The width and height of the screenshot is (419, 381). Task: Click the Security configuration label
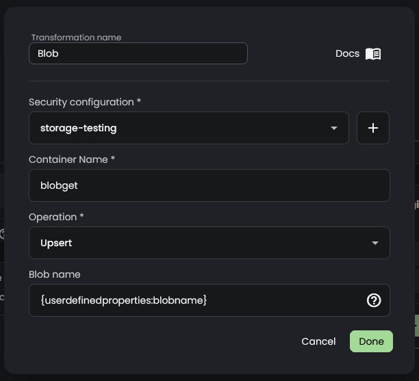click(x=84, y=102)
